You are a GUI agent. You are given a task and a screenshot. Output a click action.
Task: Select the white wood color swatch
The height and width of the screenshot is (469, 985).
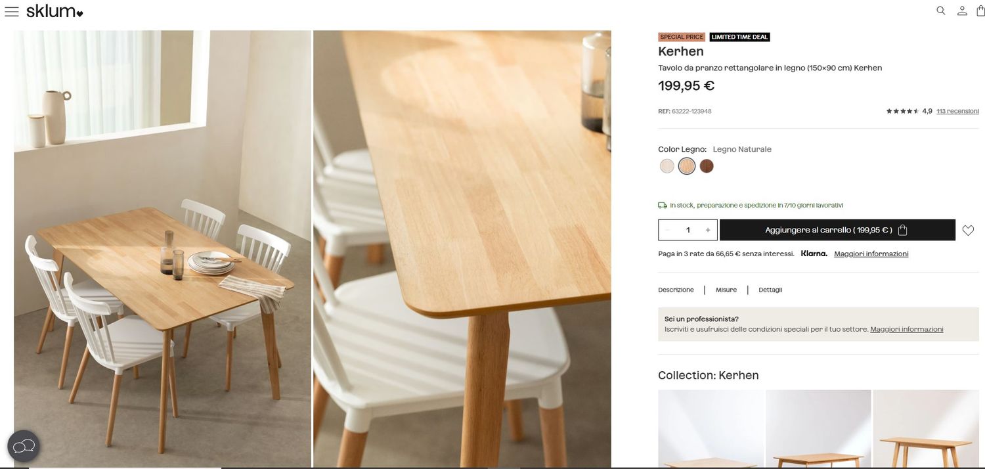click(667, 166)
